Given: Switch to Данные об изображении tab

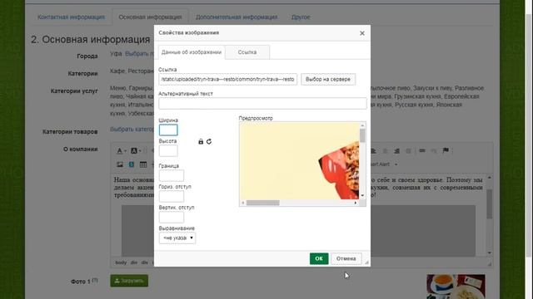Looking at the screenshot, I should (x=192, y=52).
